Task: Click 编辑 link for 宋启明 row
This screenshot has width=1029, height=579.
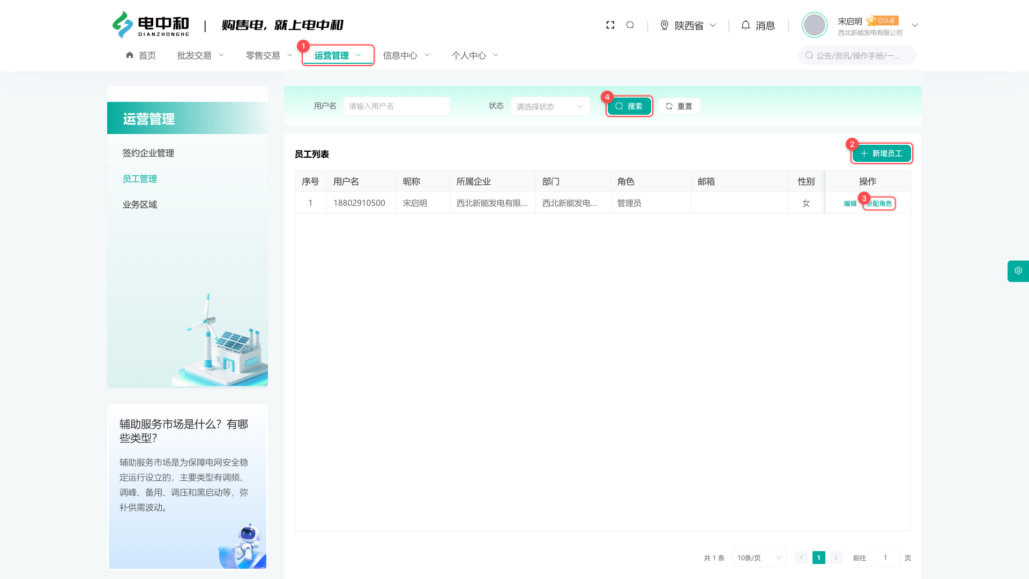Action: [850, 204]
